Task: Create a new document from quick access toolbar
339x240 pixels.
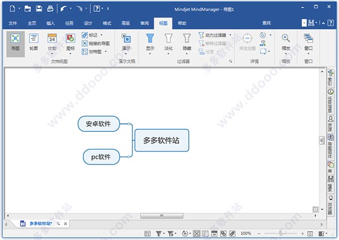Action: pyautogui.click(x=12, y=8)
